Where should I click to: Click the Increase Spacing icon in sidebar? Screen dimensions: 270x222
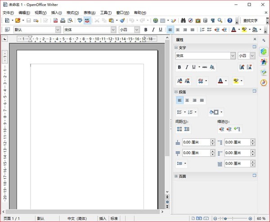coord(179,129)
